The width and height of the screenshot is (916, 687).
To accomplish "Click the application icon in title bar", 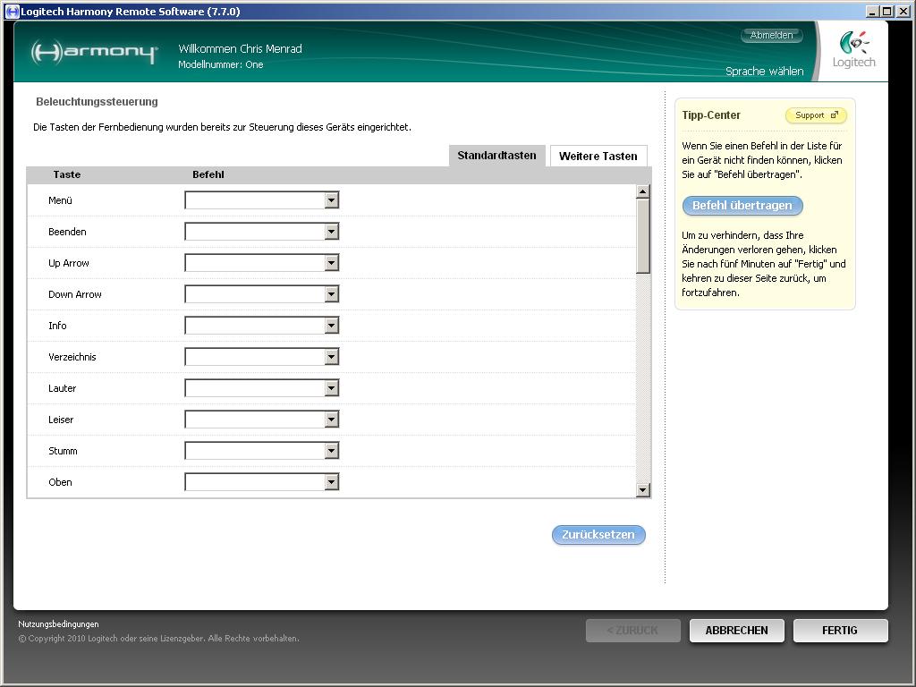I will (x=12, y=12).
